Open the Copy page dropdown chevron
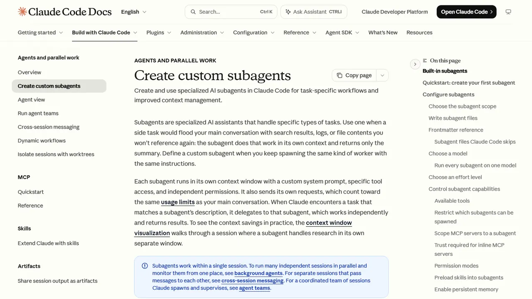This screenshot has height=299, width=532. [x=382, y=75]
